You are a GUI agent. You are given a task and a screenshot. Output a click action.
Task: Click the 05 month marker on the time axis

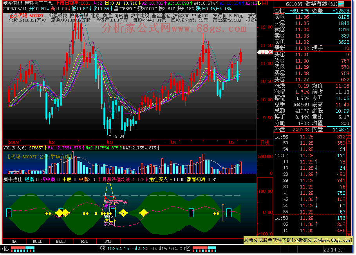click(231, 143)
